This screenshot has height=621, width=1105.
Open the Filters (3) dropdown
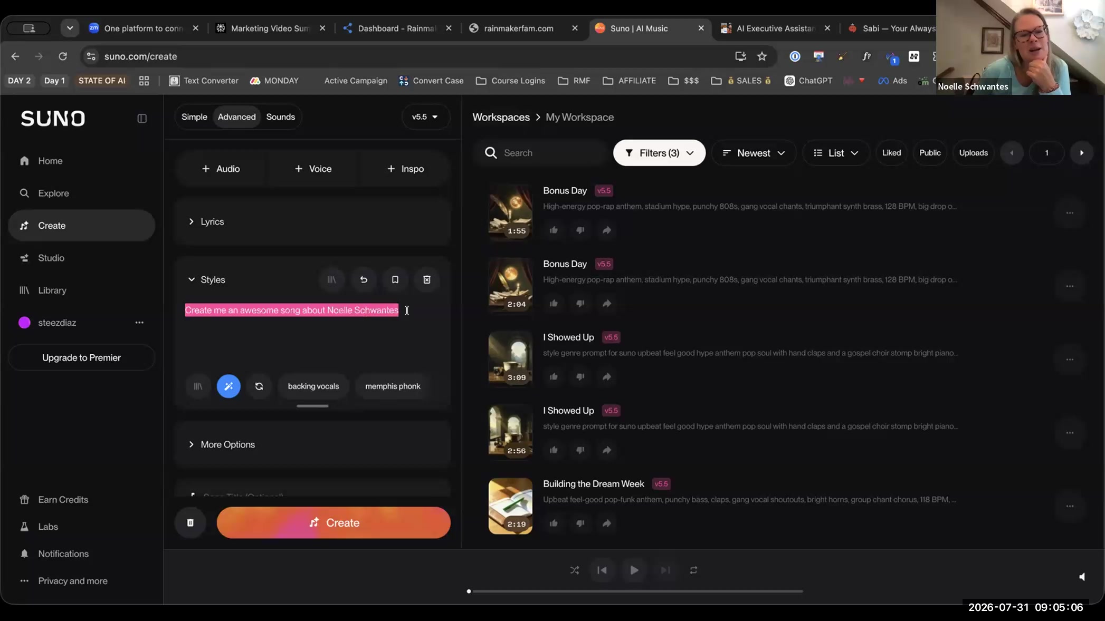click(x=659, y=153)
